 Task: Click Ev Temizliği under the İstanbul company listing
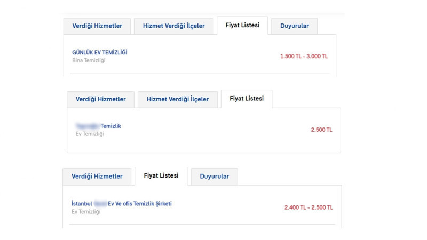click(x=85, y=212)
